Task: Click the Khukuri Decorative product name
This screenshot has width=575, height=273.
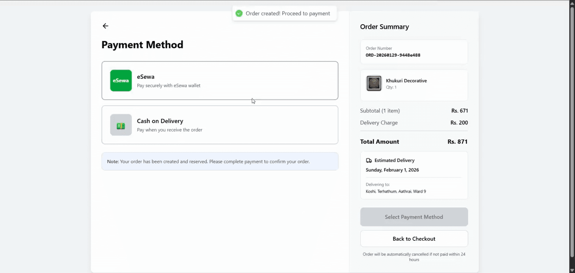Action: (406, 81)
